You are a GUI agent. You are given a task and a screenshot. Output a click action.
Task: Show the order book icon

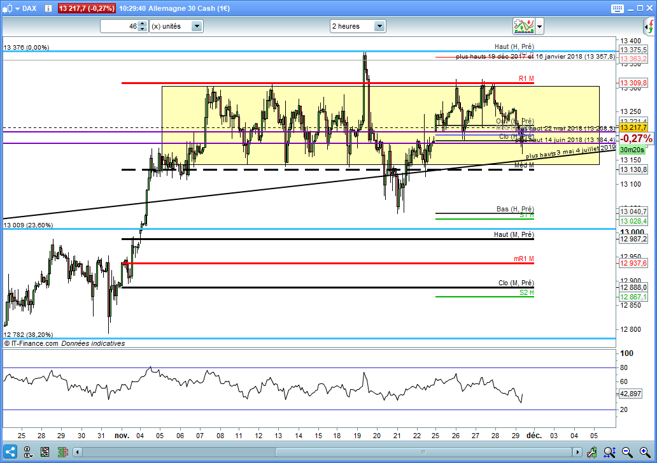click(x=63, y=452)
